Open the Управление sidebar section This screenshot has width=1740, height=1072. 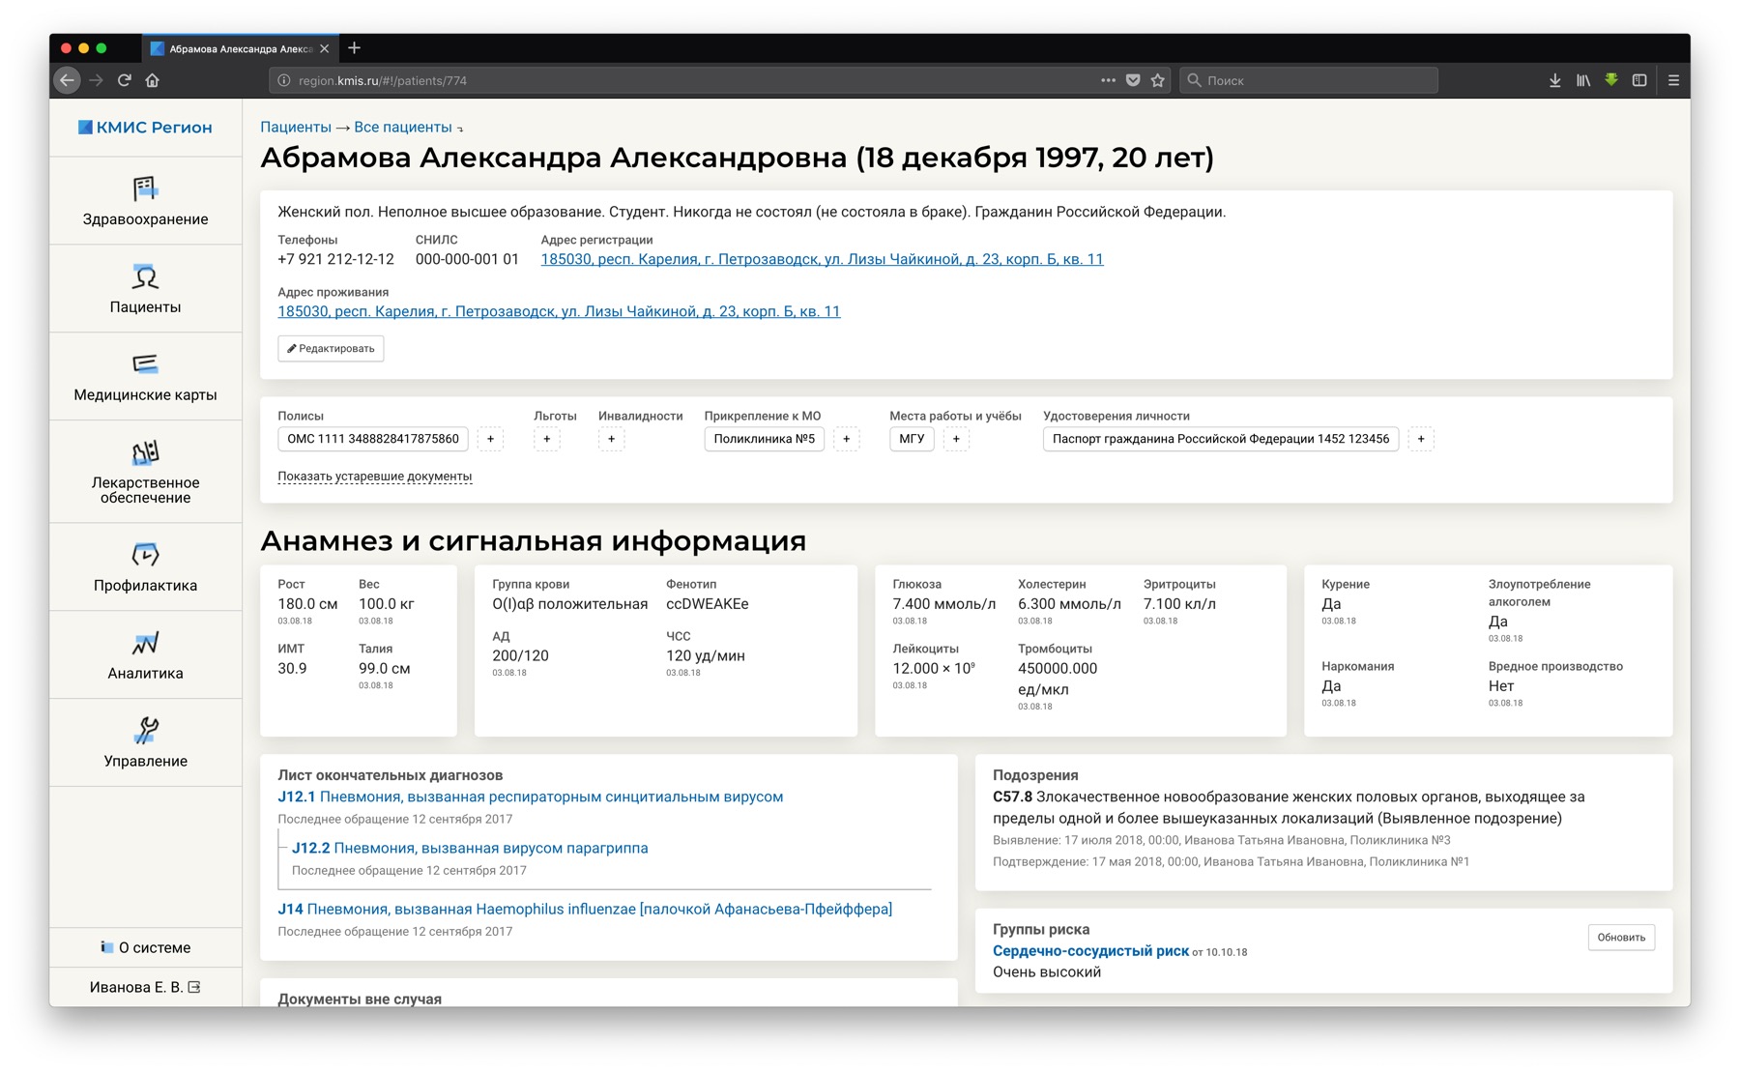click(145, 743)
